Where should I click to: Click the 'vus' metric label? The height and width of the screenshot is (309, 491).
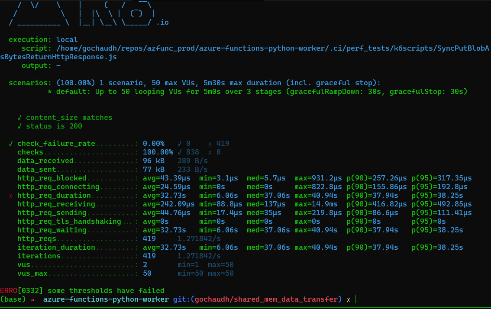(x=24, y=265)
